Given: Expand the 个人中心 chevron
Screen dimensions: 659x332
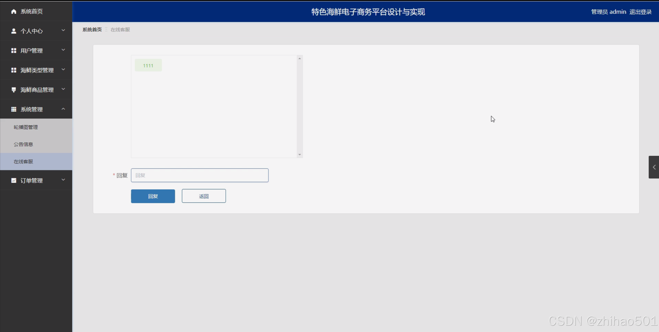Looking at the screenshot, I should tap(63, 30).
